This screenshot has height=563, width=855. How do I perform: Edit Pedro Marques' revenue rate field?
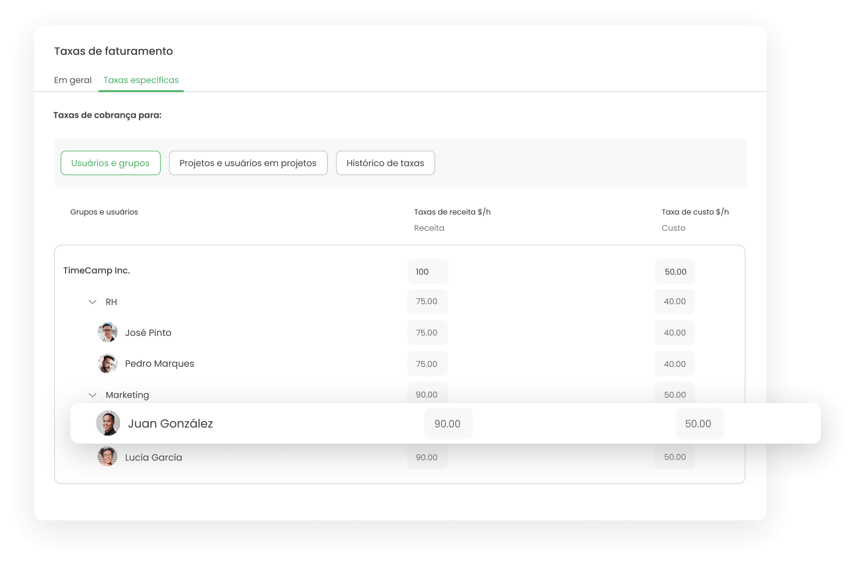[x=427, y=364]
